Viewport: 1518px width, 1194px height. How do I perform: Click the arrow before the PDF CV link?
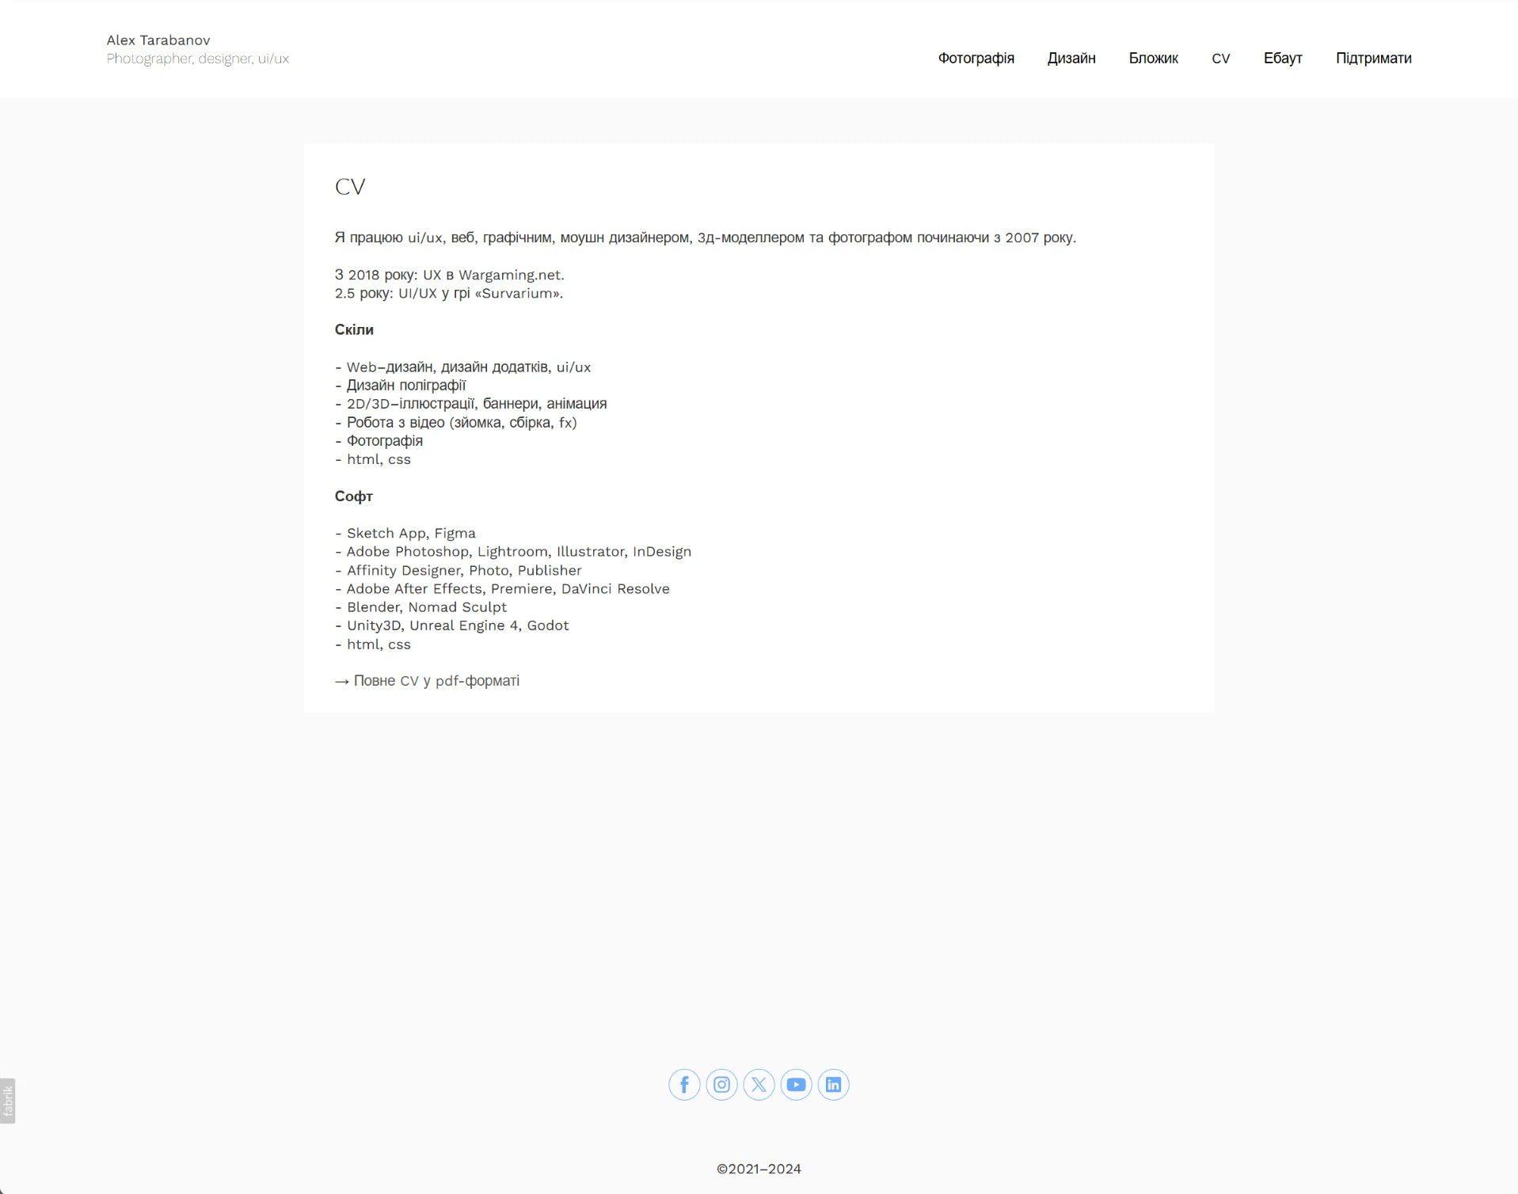pos(341,681)
